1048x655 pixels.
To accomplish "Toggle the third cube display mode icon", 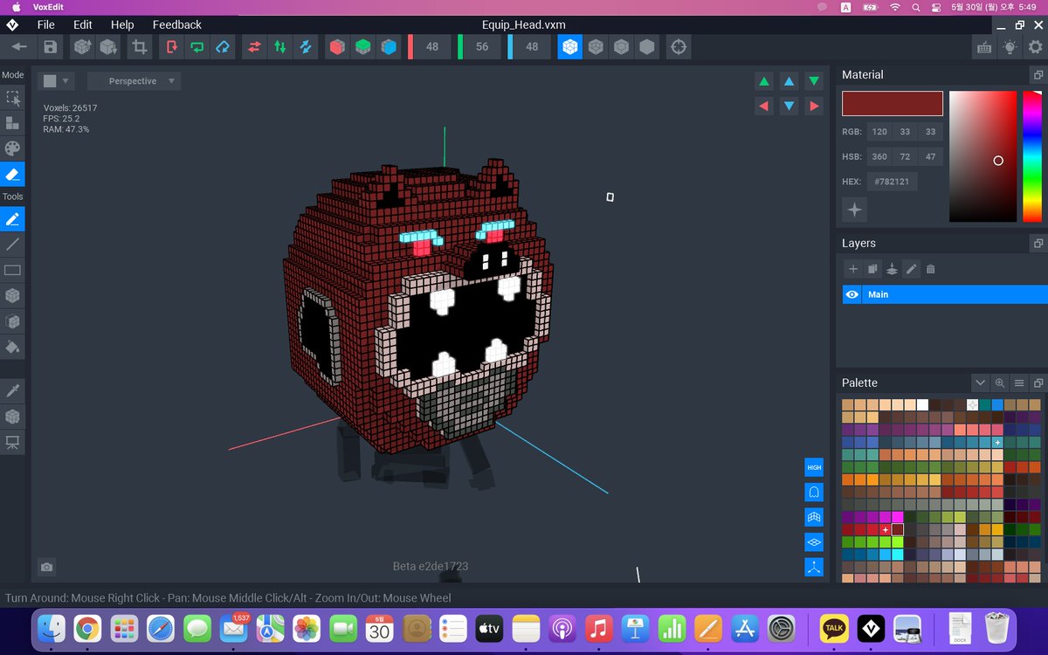I will point(621,46).
